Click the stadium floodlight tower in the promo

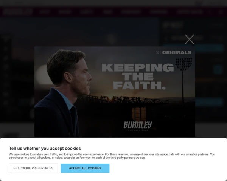point(183,81)
